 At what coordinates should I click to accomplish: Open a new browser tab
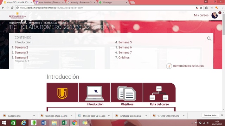133,2
